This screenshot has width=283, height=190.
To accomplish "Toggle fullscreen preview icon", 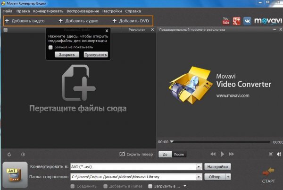I will (x=271, y=154).
